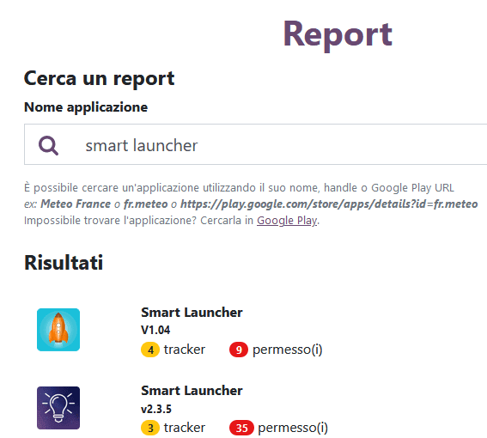The width and height of the screenshot is (487, 438).
Task: Click the tracker label of v2.3.5 result
Action: (185, 428)
